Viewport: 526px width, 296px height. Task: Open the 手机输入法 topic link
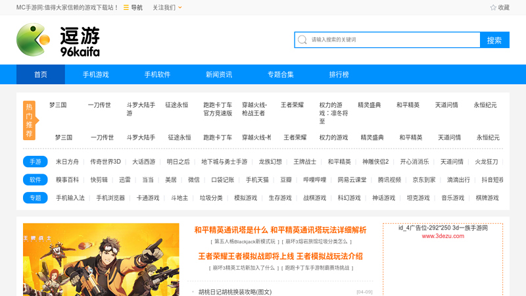coord(70,198)
